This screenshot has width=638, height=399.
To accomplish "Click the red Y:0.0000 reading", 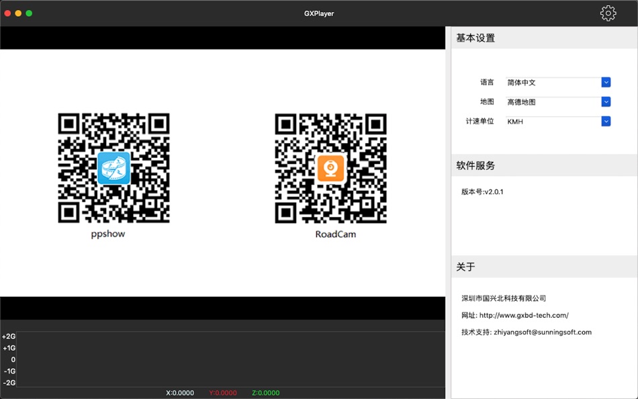I will [x=223, y=393].
